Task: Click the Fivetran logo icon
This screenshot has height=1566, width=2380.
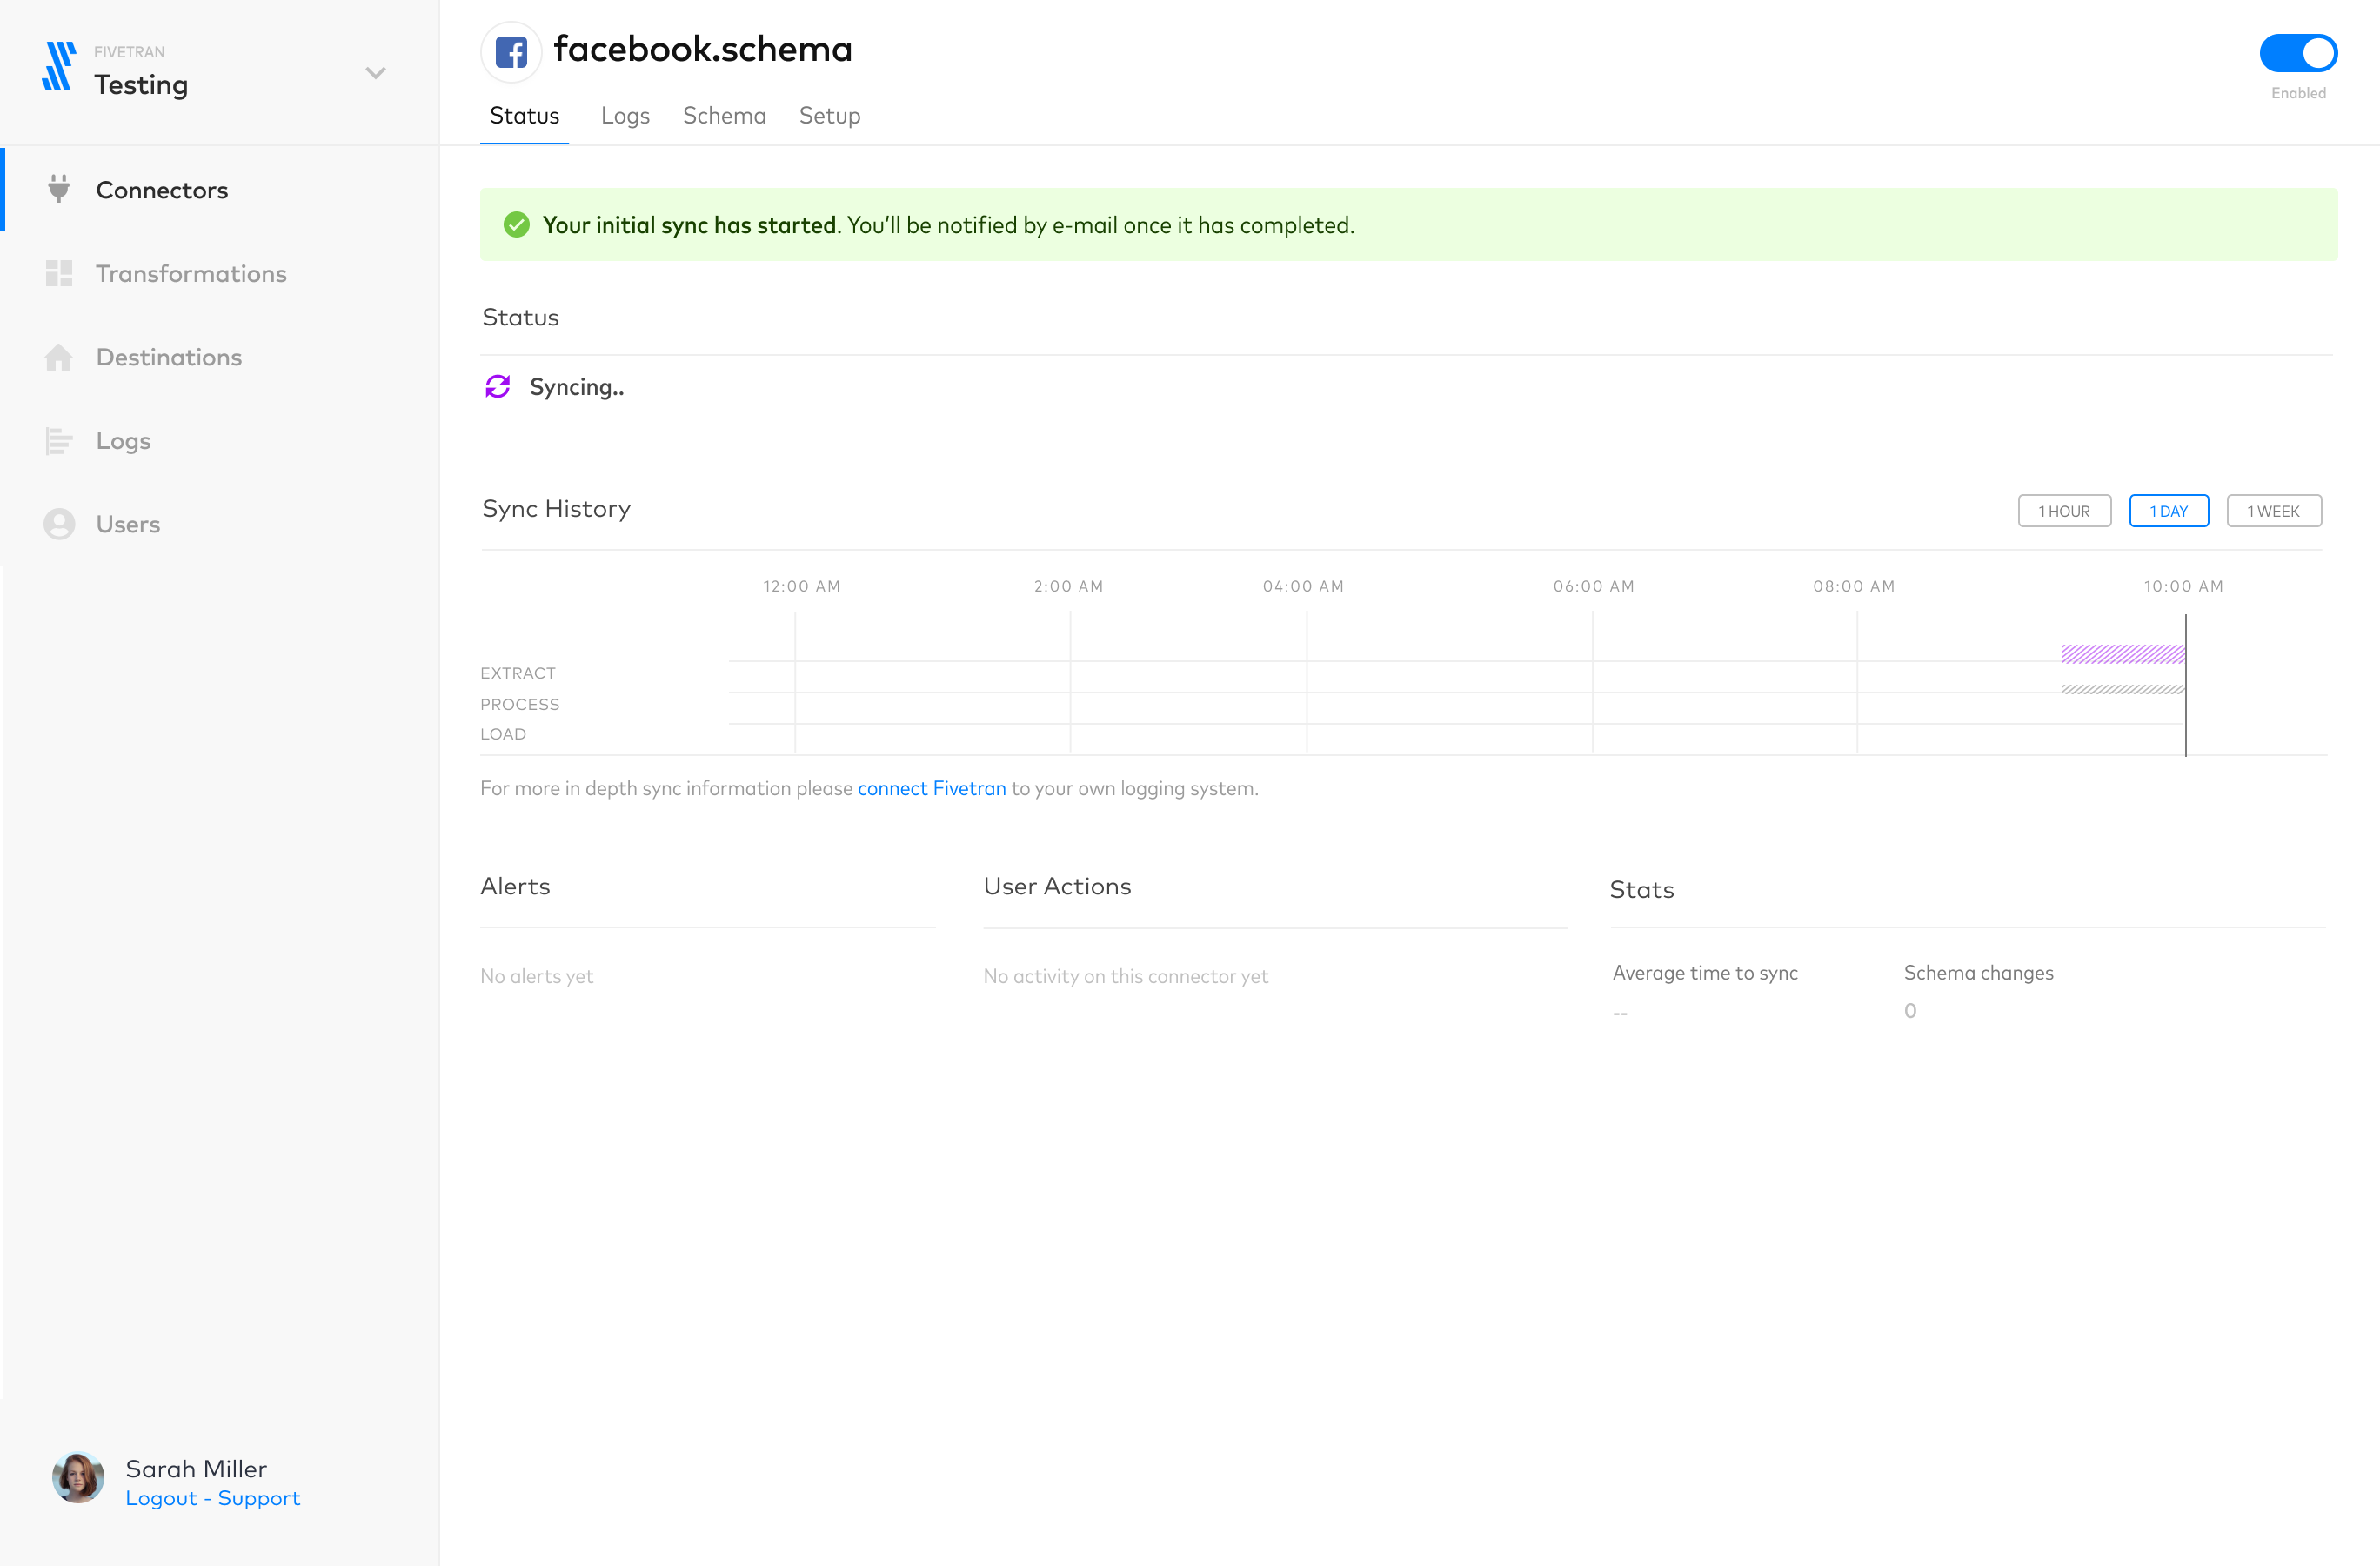Action: [59, 67]
